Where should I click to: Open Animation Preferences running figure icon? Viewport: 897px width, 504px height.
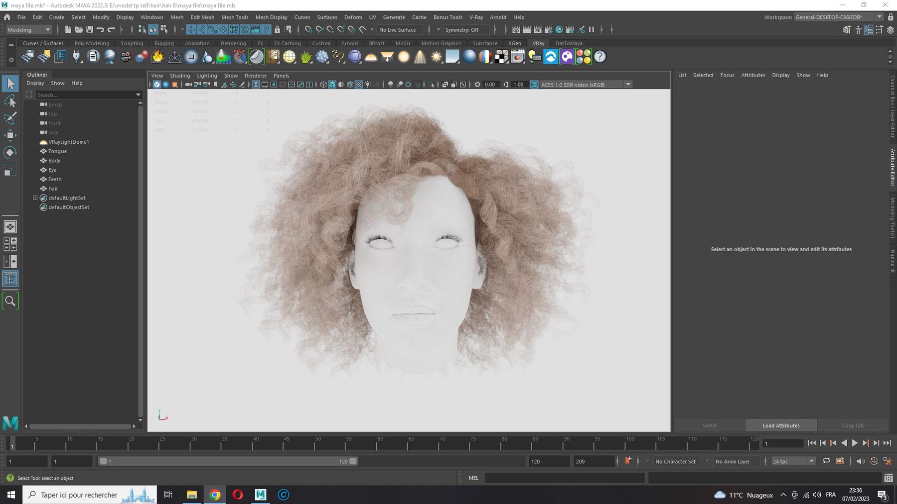click(887, 461)
